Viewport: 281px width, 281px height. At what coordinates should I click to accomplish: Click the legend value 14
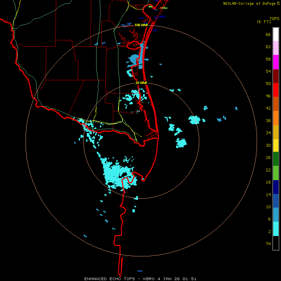click(x=268, y=195)
